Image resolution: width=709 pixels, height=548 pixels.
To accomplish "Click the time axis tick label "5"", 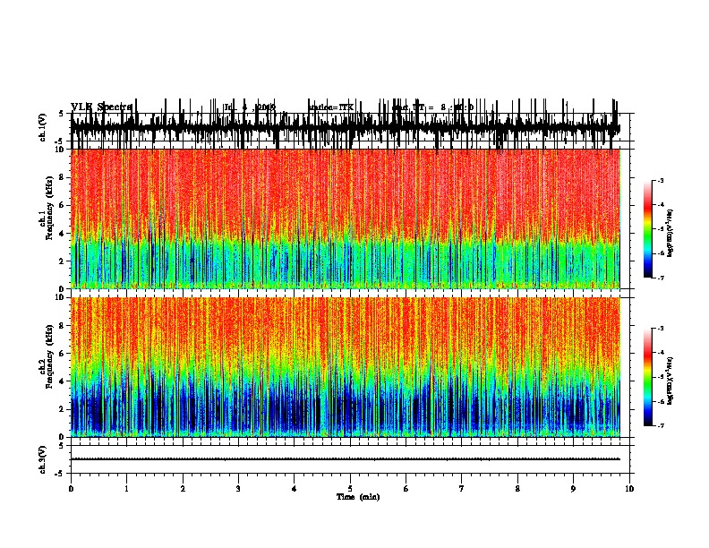I will click(x=350, y=489).
